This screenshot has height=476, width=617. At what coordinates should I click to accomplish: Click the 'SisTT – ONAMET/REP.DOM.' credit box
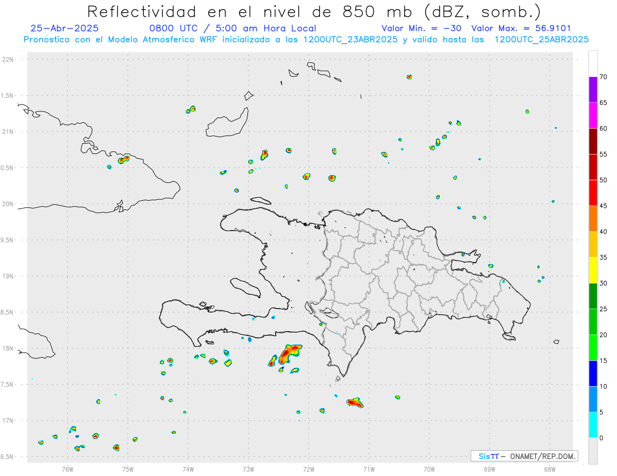[524, 456]
